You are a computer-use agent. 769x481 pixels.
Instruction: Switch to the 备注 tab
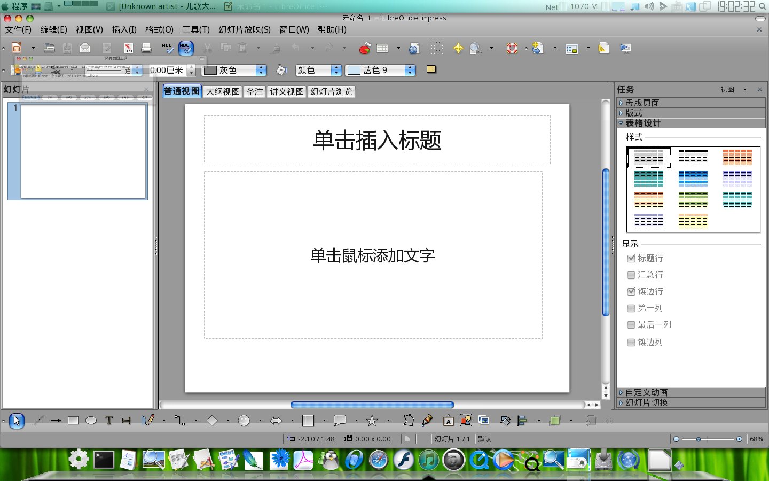click(x=255, y=91)
